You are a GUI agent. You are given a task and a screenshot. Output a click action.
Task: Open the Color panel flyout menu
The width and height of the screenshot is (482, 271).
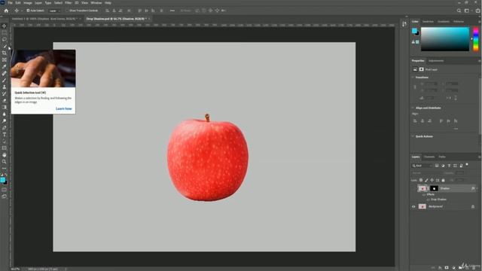(x=479, y=22)
